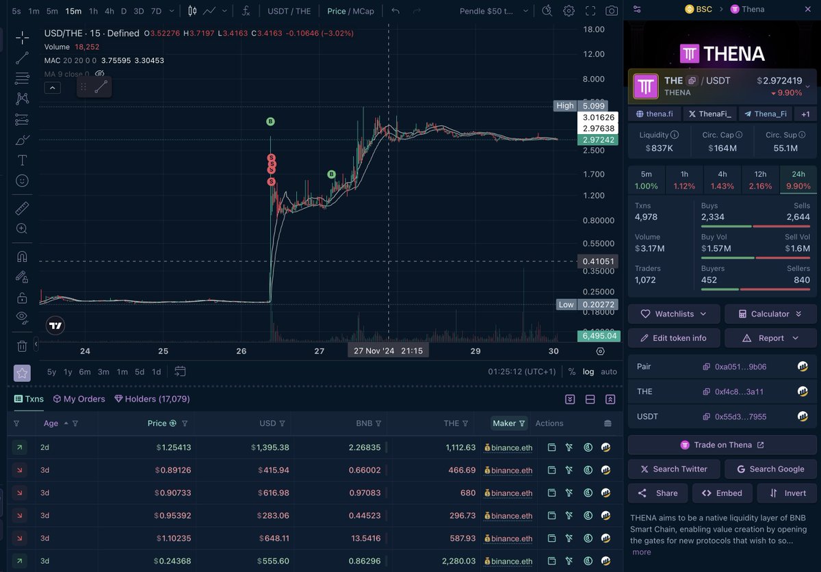Visit the thena.fi website link
This screenshot has width=821, height=572.
pos(654,114)
